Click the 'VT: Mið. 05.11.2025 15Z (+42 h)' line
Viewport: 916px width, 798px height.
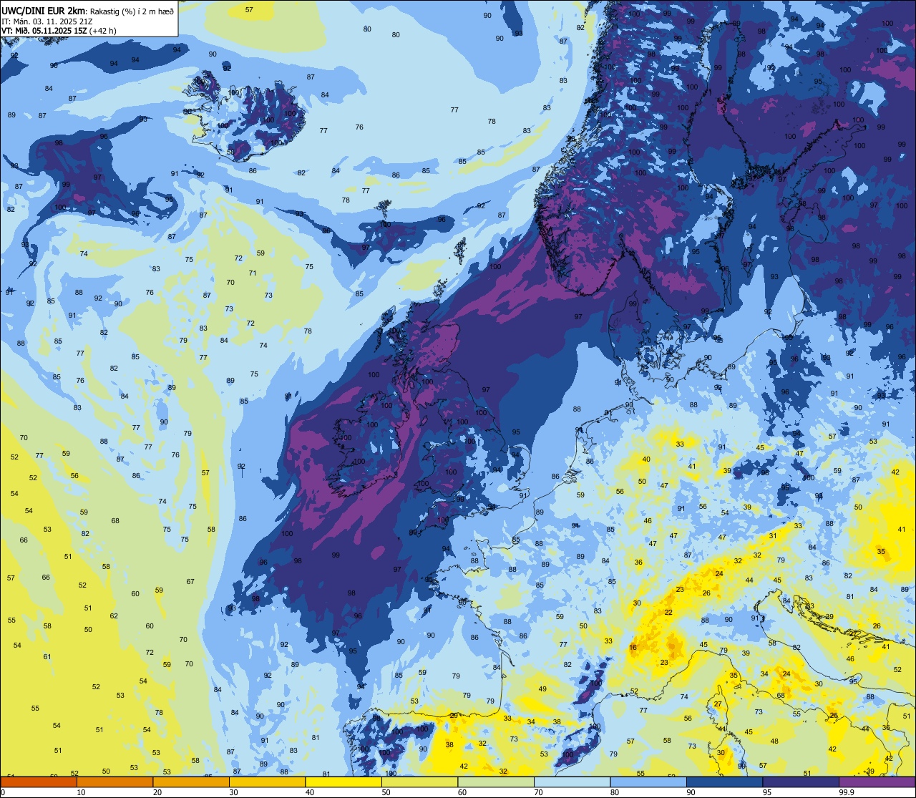(x=59, y=31)
